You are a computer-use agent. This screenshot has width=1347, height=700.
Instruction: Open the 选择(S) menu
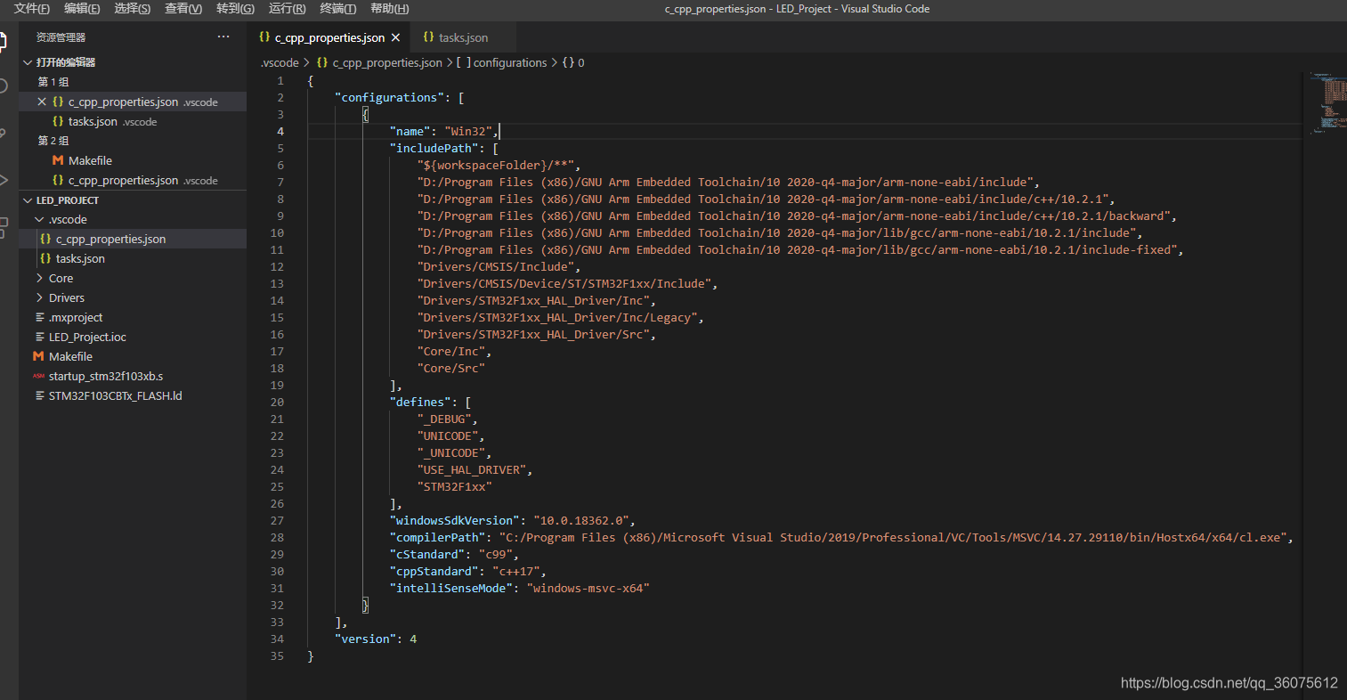point(133,9)
